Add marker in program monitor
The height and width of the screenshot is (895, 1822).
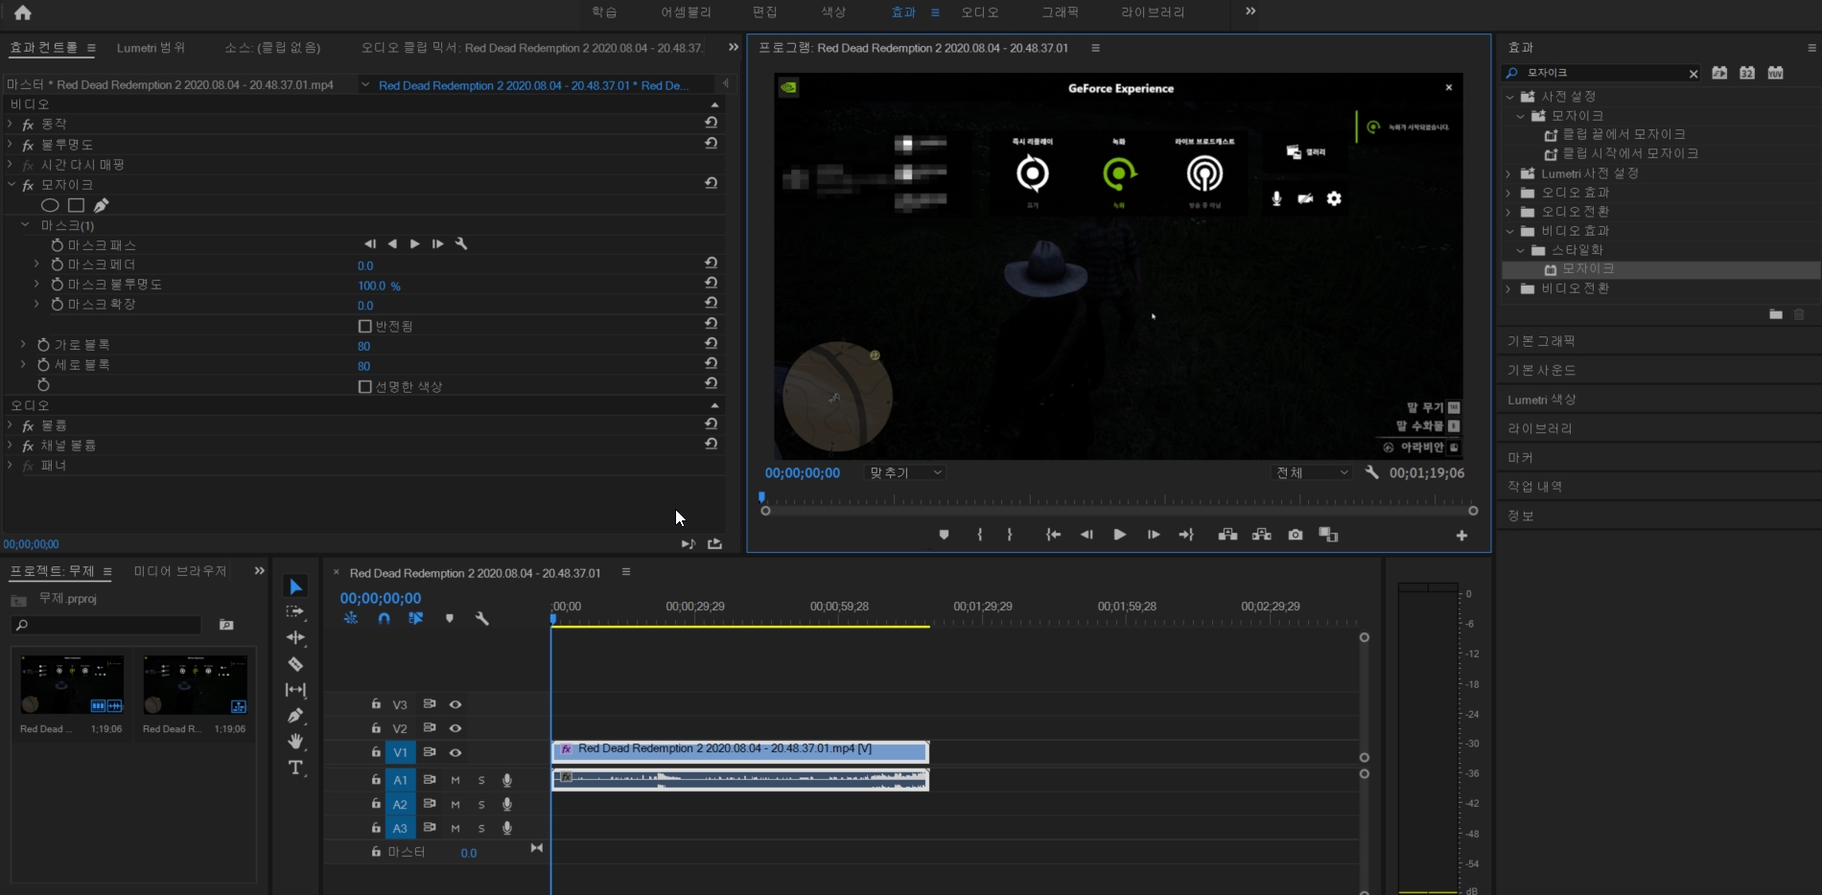tap(944, 535)
